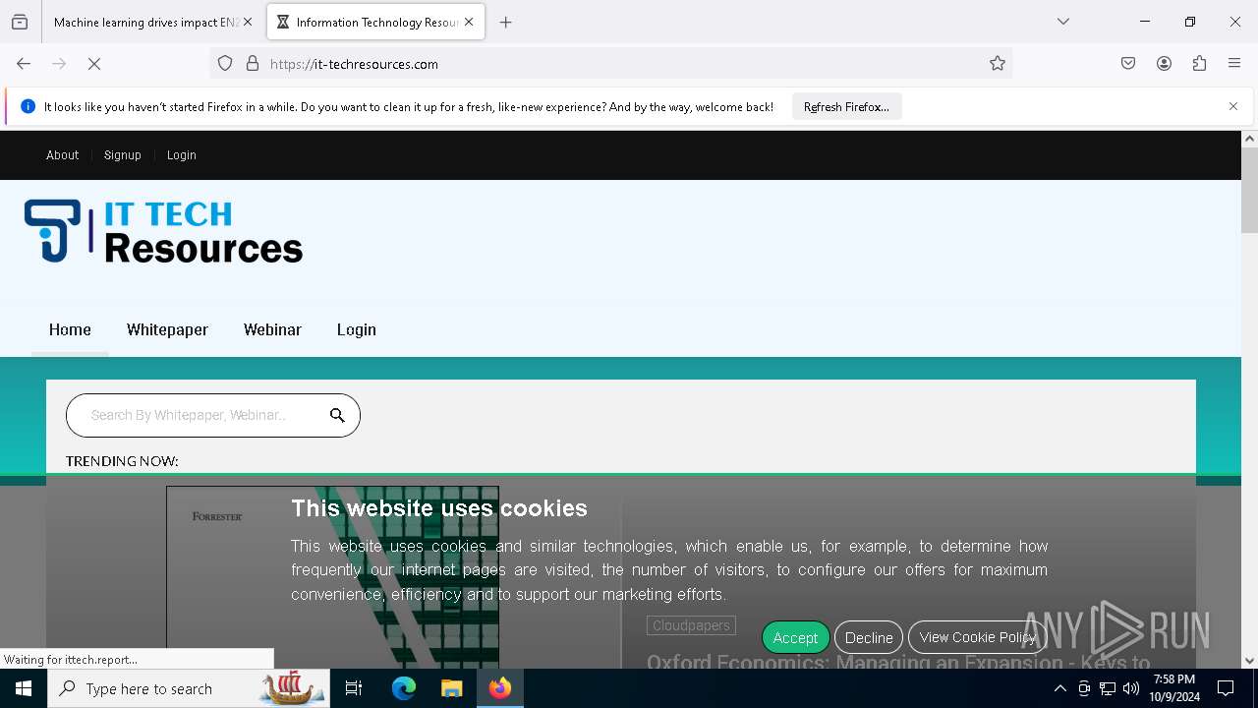1258x708 pixels.
Task: Open the Extensions puzzle icon
Action: (x=1199, y=64)
